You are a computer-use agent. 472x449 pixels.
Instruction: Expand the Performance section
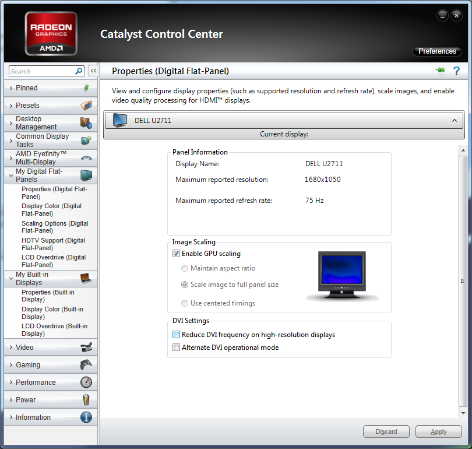pyautogui.click(x=51, y=382)
